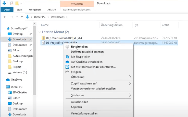Collapse the Letzten Monat group

click(x=40, y=32)
